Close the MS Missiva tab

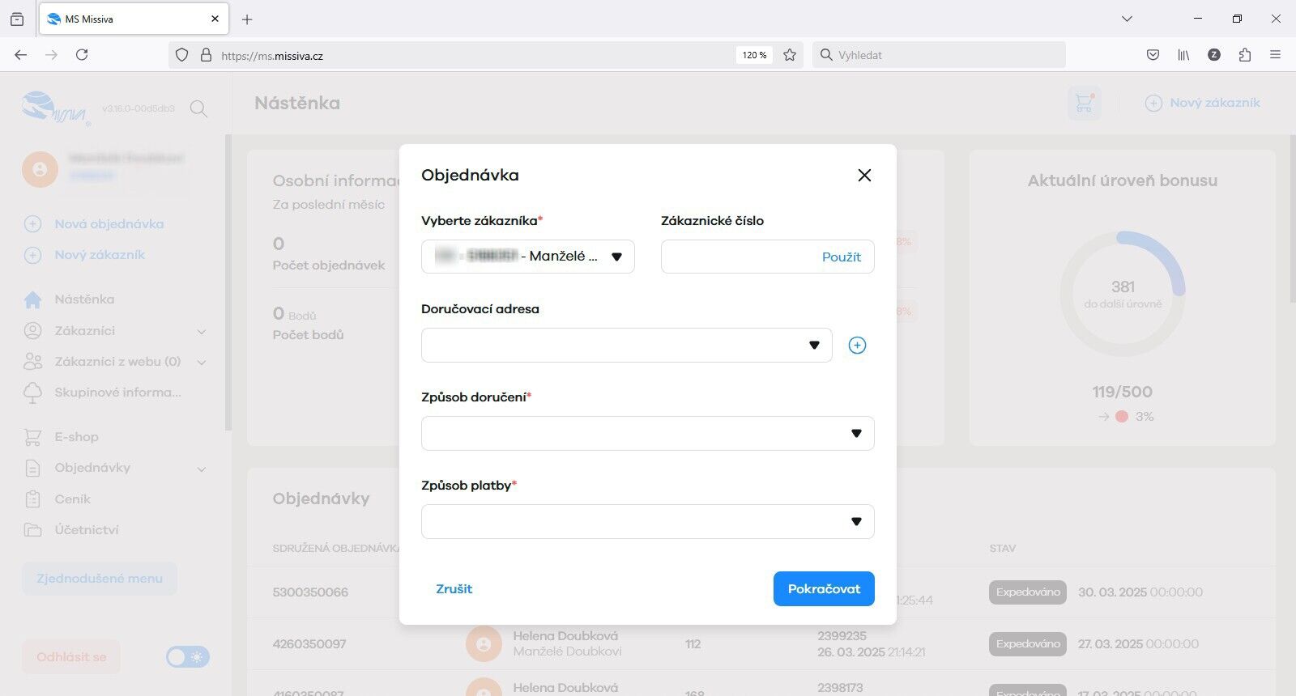pos(215,19)
